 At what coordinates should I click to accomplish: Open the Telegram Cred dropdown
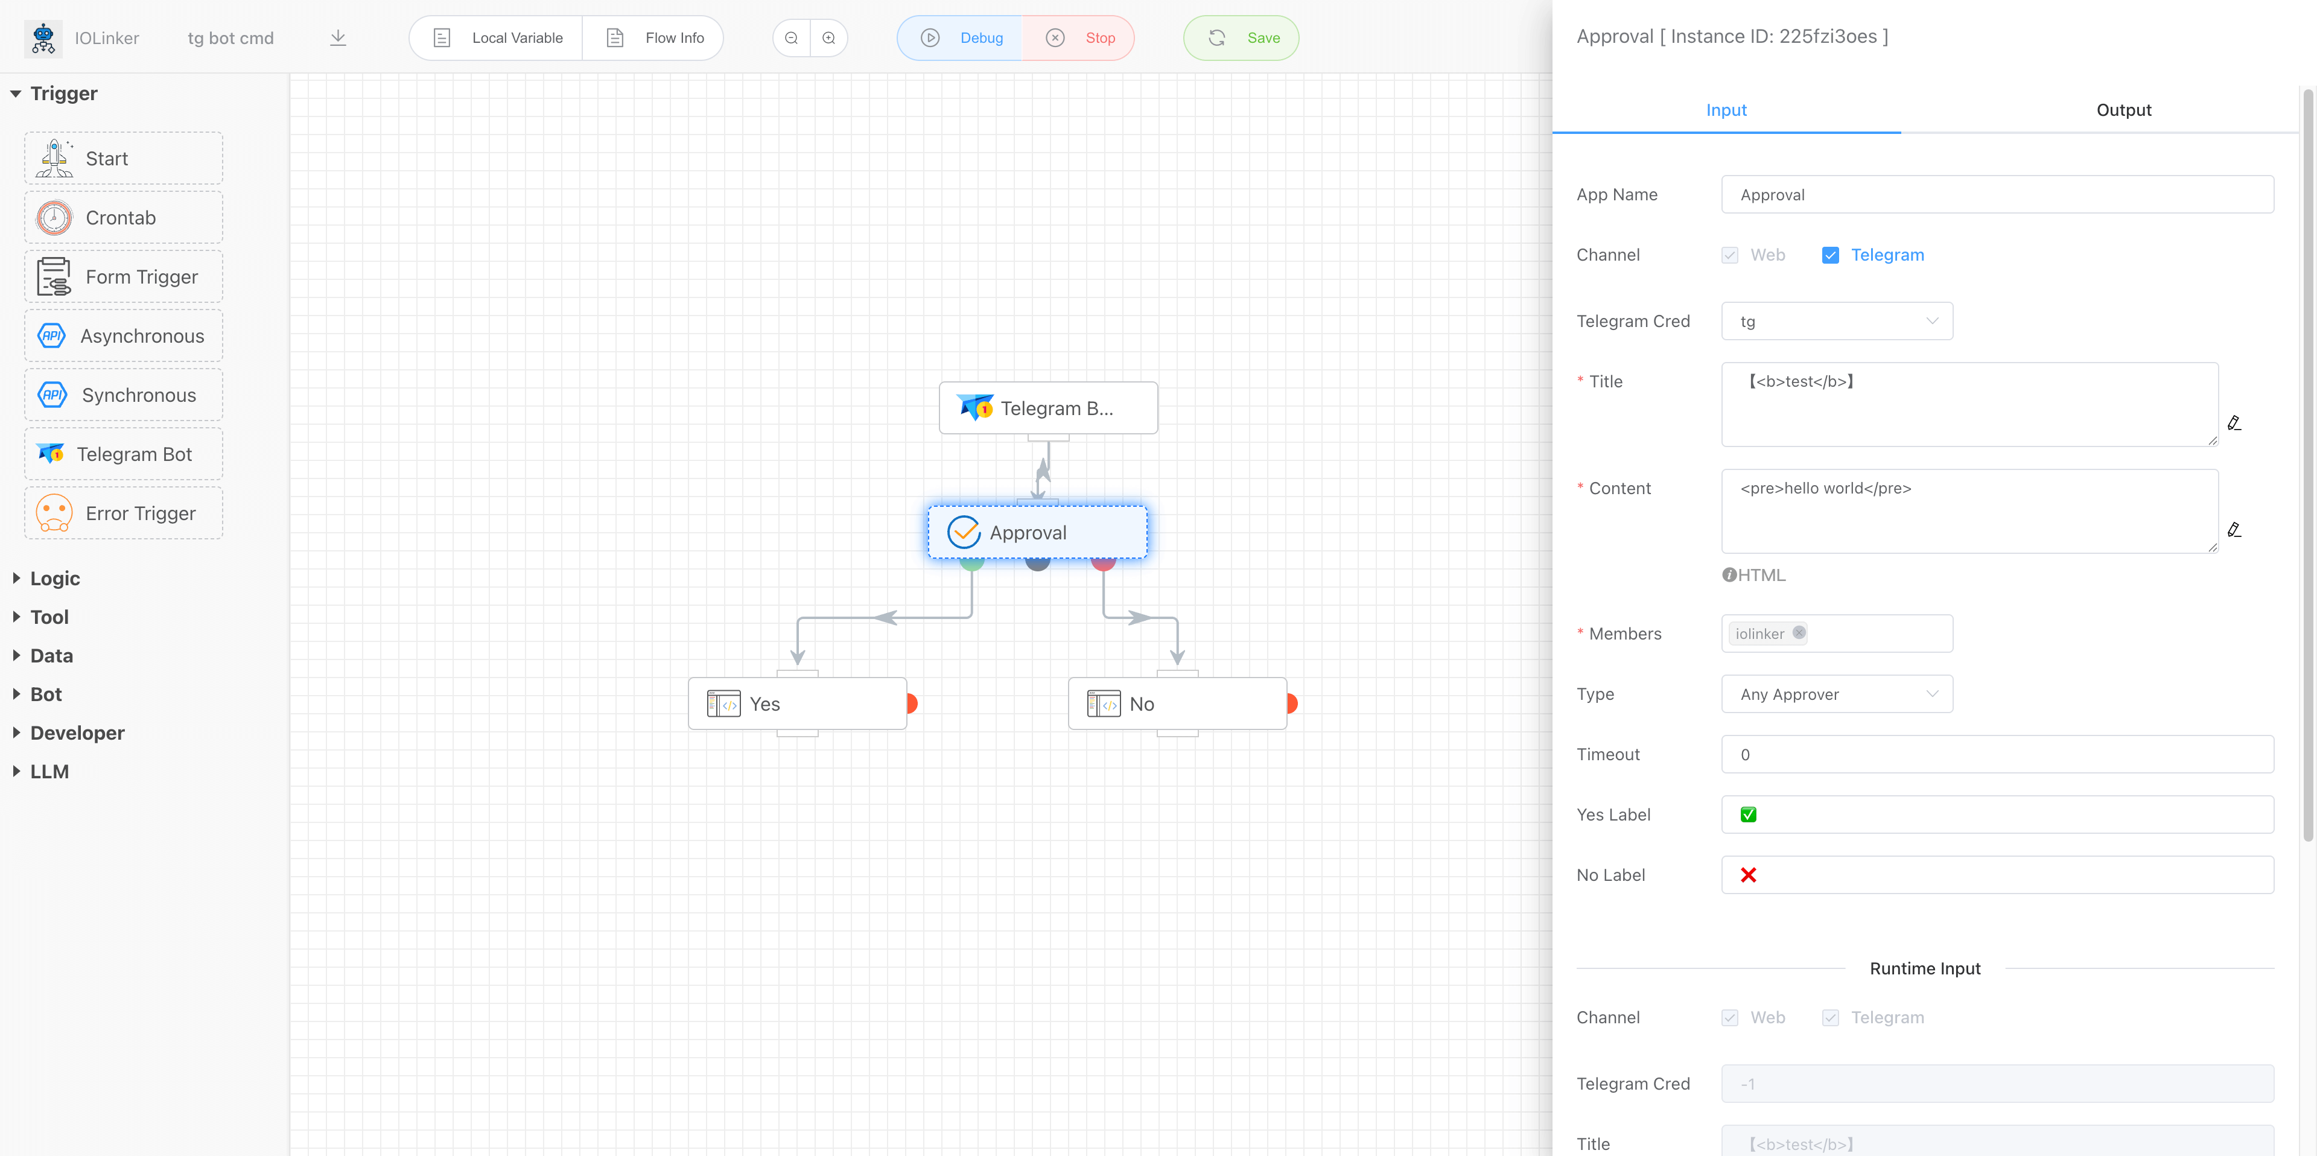pos(1835,320)
